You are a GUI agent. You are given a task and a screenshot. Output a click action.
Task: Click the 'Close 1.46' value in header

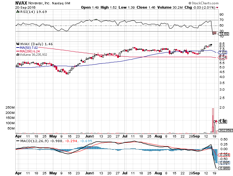[146, 7]
